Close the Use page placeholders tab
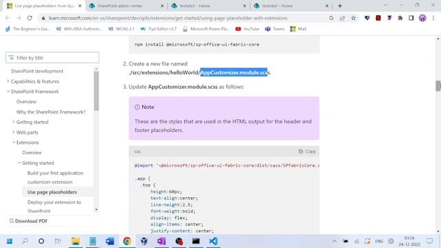441x248 pixels. [80, 6]
